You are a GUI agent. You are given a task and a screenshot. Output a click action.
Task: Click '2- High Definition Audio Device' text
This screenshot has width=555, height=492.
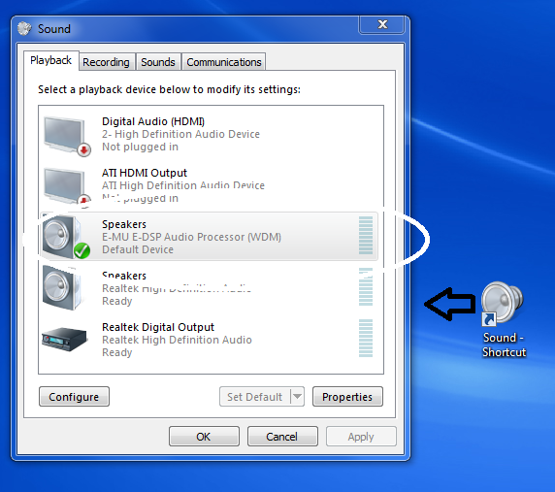(180, 134)
